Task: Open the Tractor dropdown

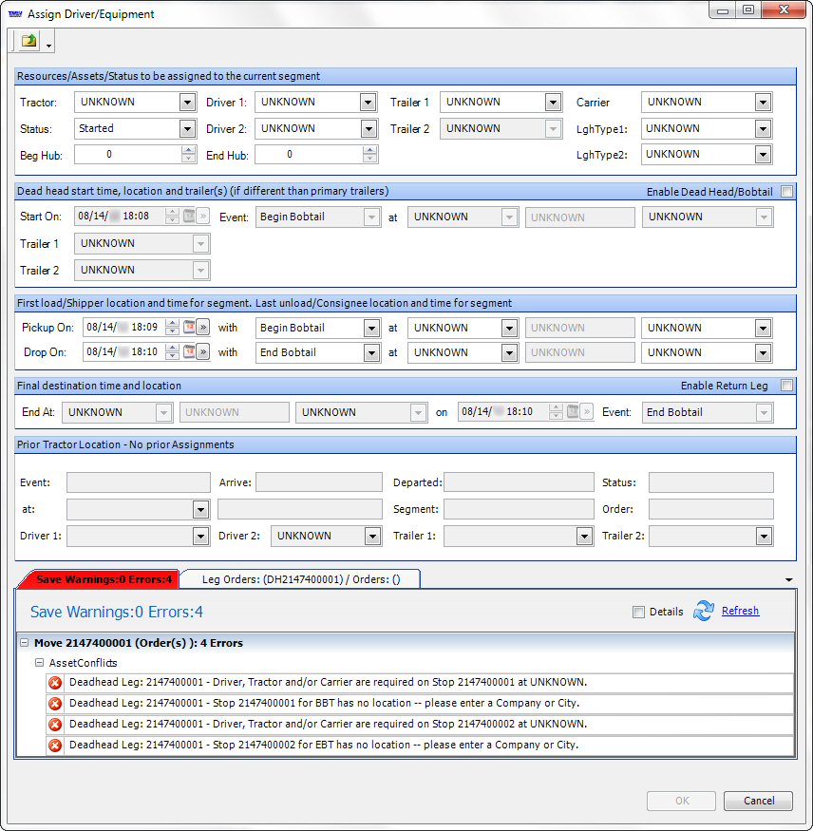Action: coord(187,103)
